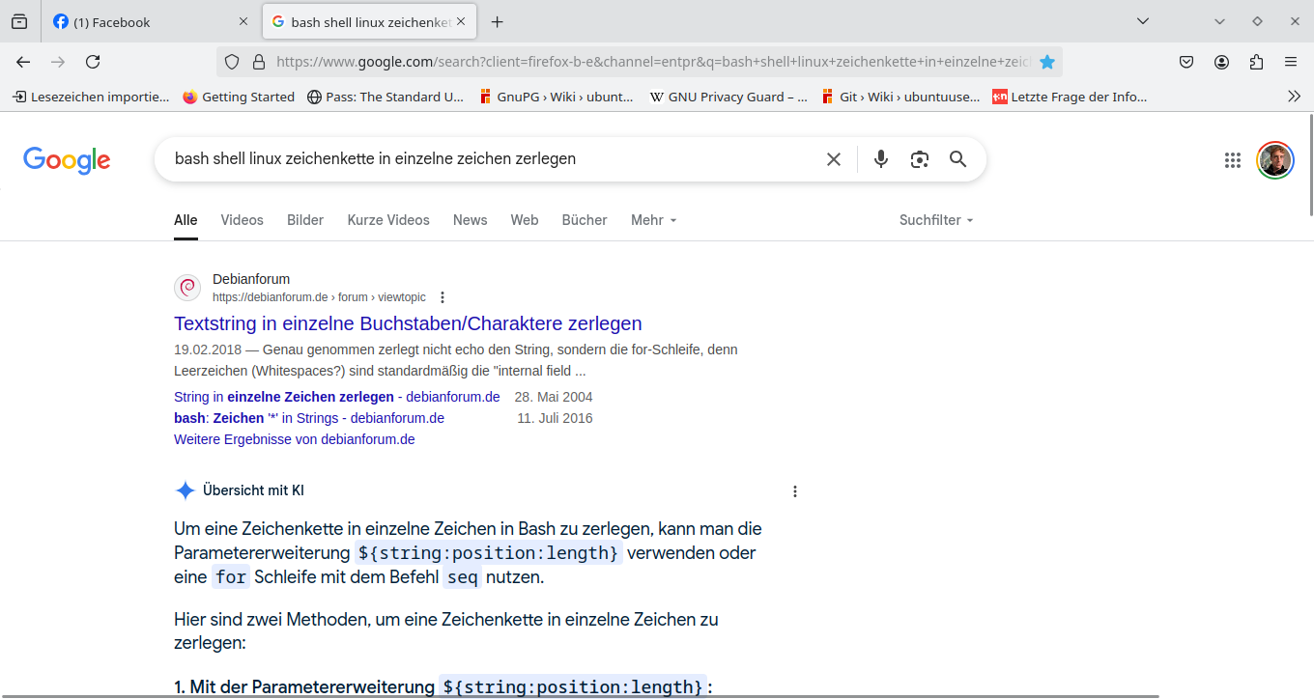Open the Firefox application menu
Image resolution: width=1314 pixels, height=699 pixels.
[x=1291, y=61]
